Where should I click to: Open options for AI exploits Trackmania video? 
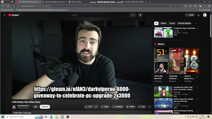tap(197, 28)
